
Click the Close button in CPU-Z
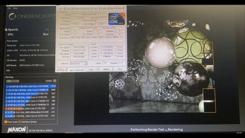pos(120,69)
